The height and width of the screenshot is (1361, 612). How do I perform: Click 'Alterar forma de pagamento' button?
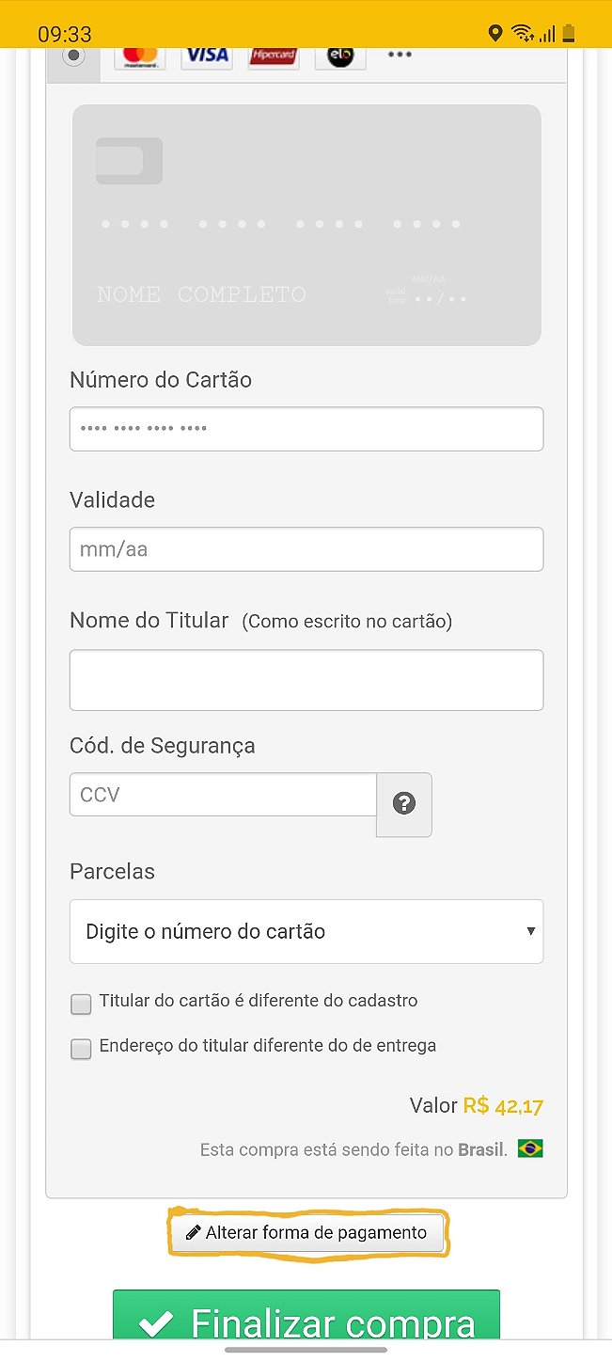[x=306, y=1232]
